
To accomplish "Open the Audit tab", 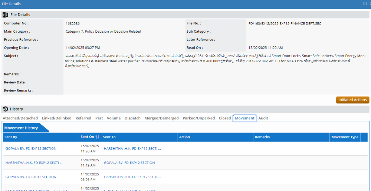I will (x=263, y=118).
